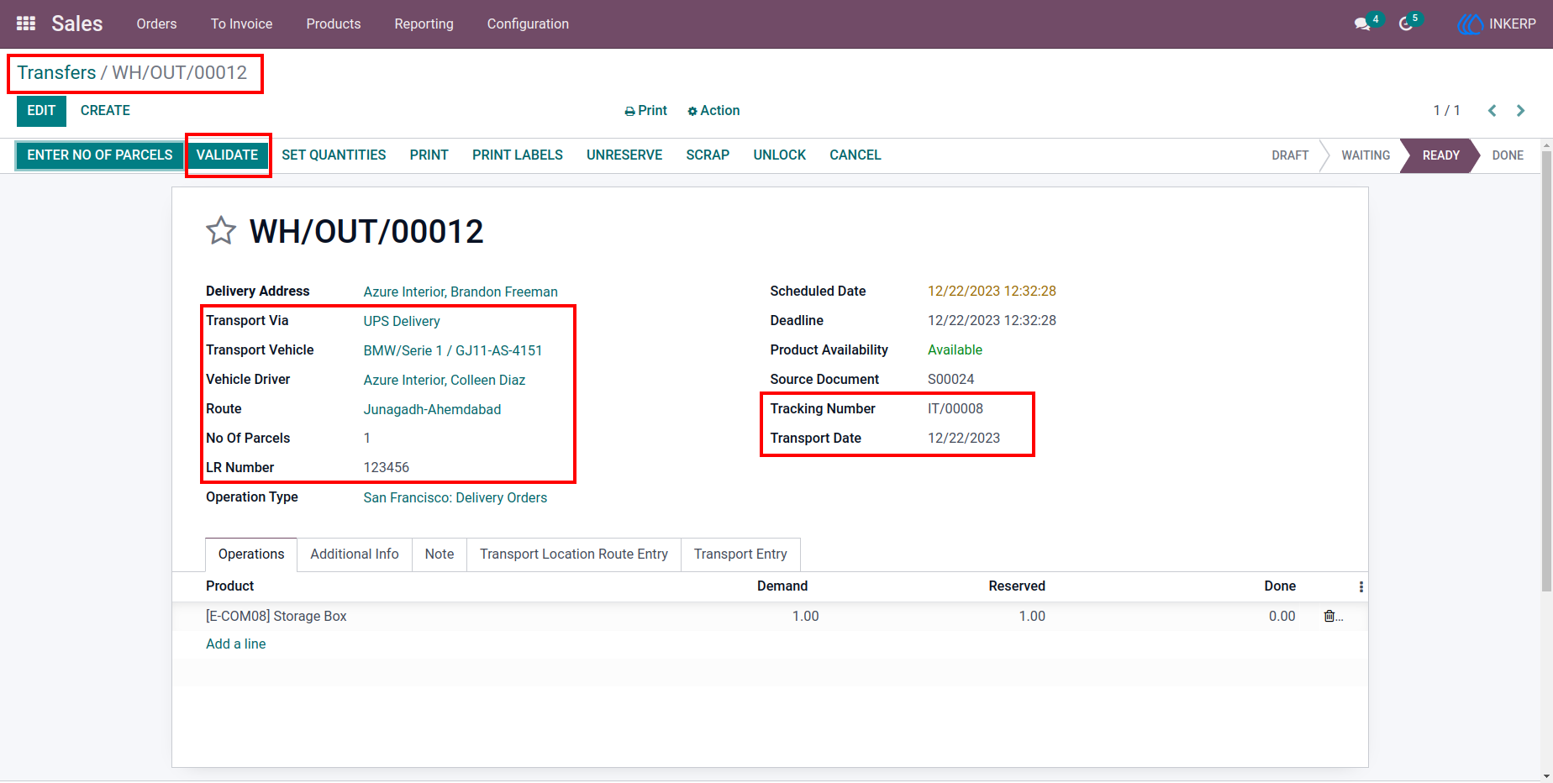Open the Action dropdown menu
Image resolution: width=1553 pixels, height=783 pixels.
click(713, 111)
